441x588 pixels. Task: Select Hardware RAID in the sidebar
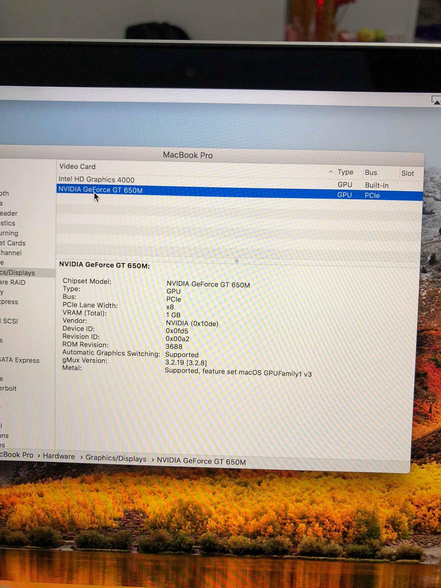[x=13, y=283]
